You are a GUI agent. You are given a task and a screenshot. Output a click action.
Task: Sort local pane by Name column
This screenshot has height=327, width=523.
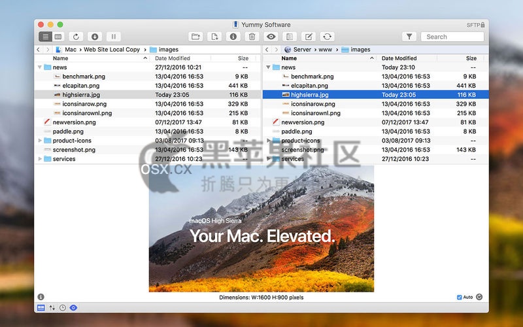(60, 58)
